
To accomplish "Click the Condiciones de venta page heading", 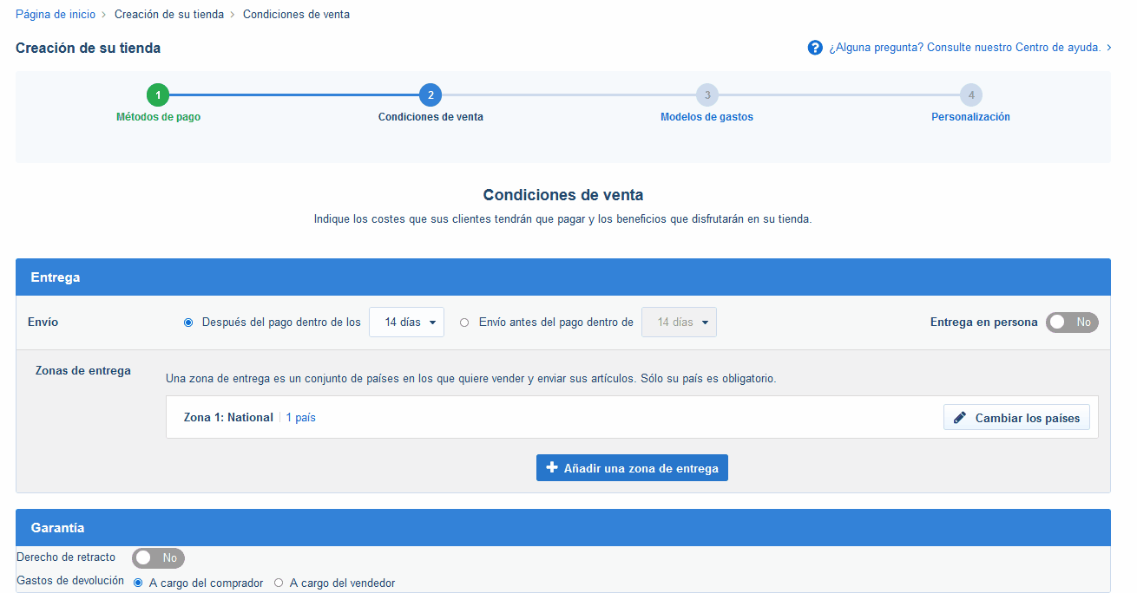I will click(563, 195).
